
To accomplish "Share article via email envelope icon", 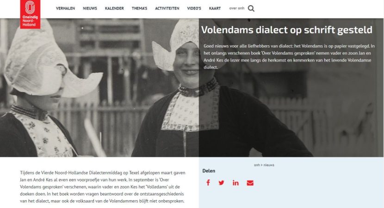I will pyautogui.click(x=250, y=183).
